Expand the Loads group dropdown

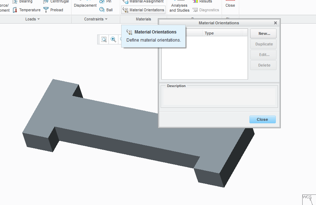32,19
